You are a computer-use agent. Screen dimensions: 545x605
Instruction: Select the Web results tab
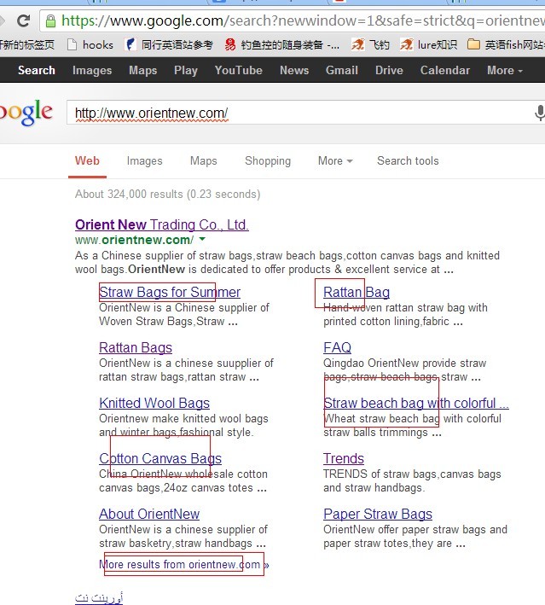87,161
